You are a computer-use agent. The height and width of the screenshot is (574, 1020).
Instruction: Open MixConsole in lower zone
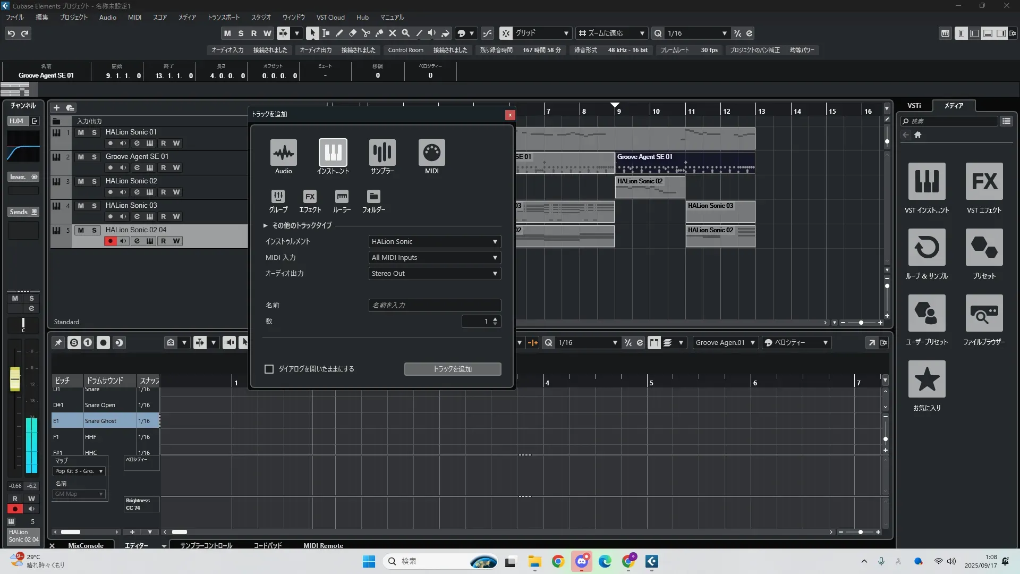(86, 545)
